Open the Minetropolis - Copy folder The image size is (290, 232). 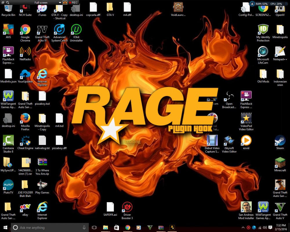point(42,122)
